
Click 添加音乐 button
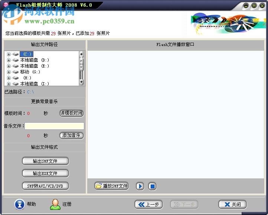tap(71, 135)
